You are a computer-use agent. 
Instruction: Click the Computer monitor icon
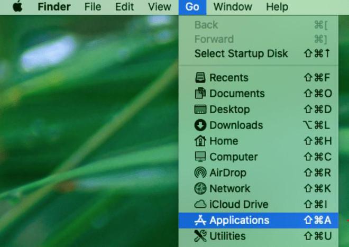coord(200,157)
